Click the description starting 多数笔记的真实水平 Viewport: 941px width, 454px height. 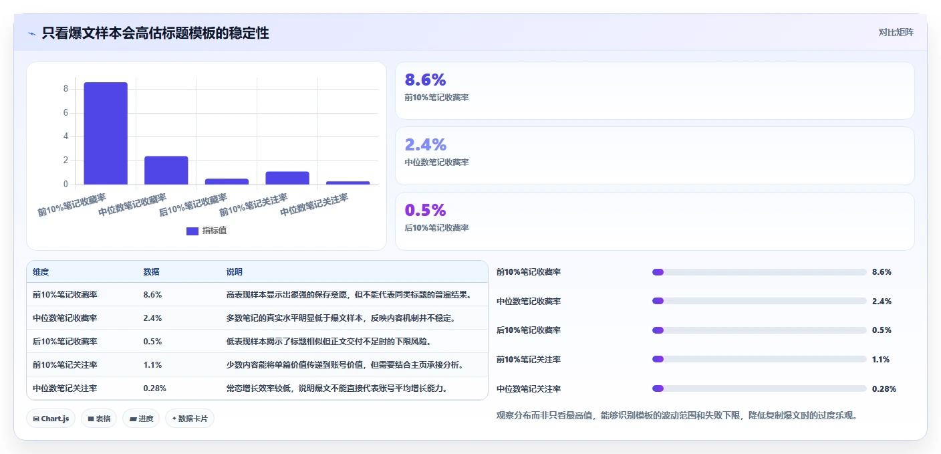click(341, 318)
